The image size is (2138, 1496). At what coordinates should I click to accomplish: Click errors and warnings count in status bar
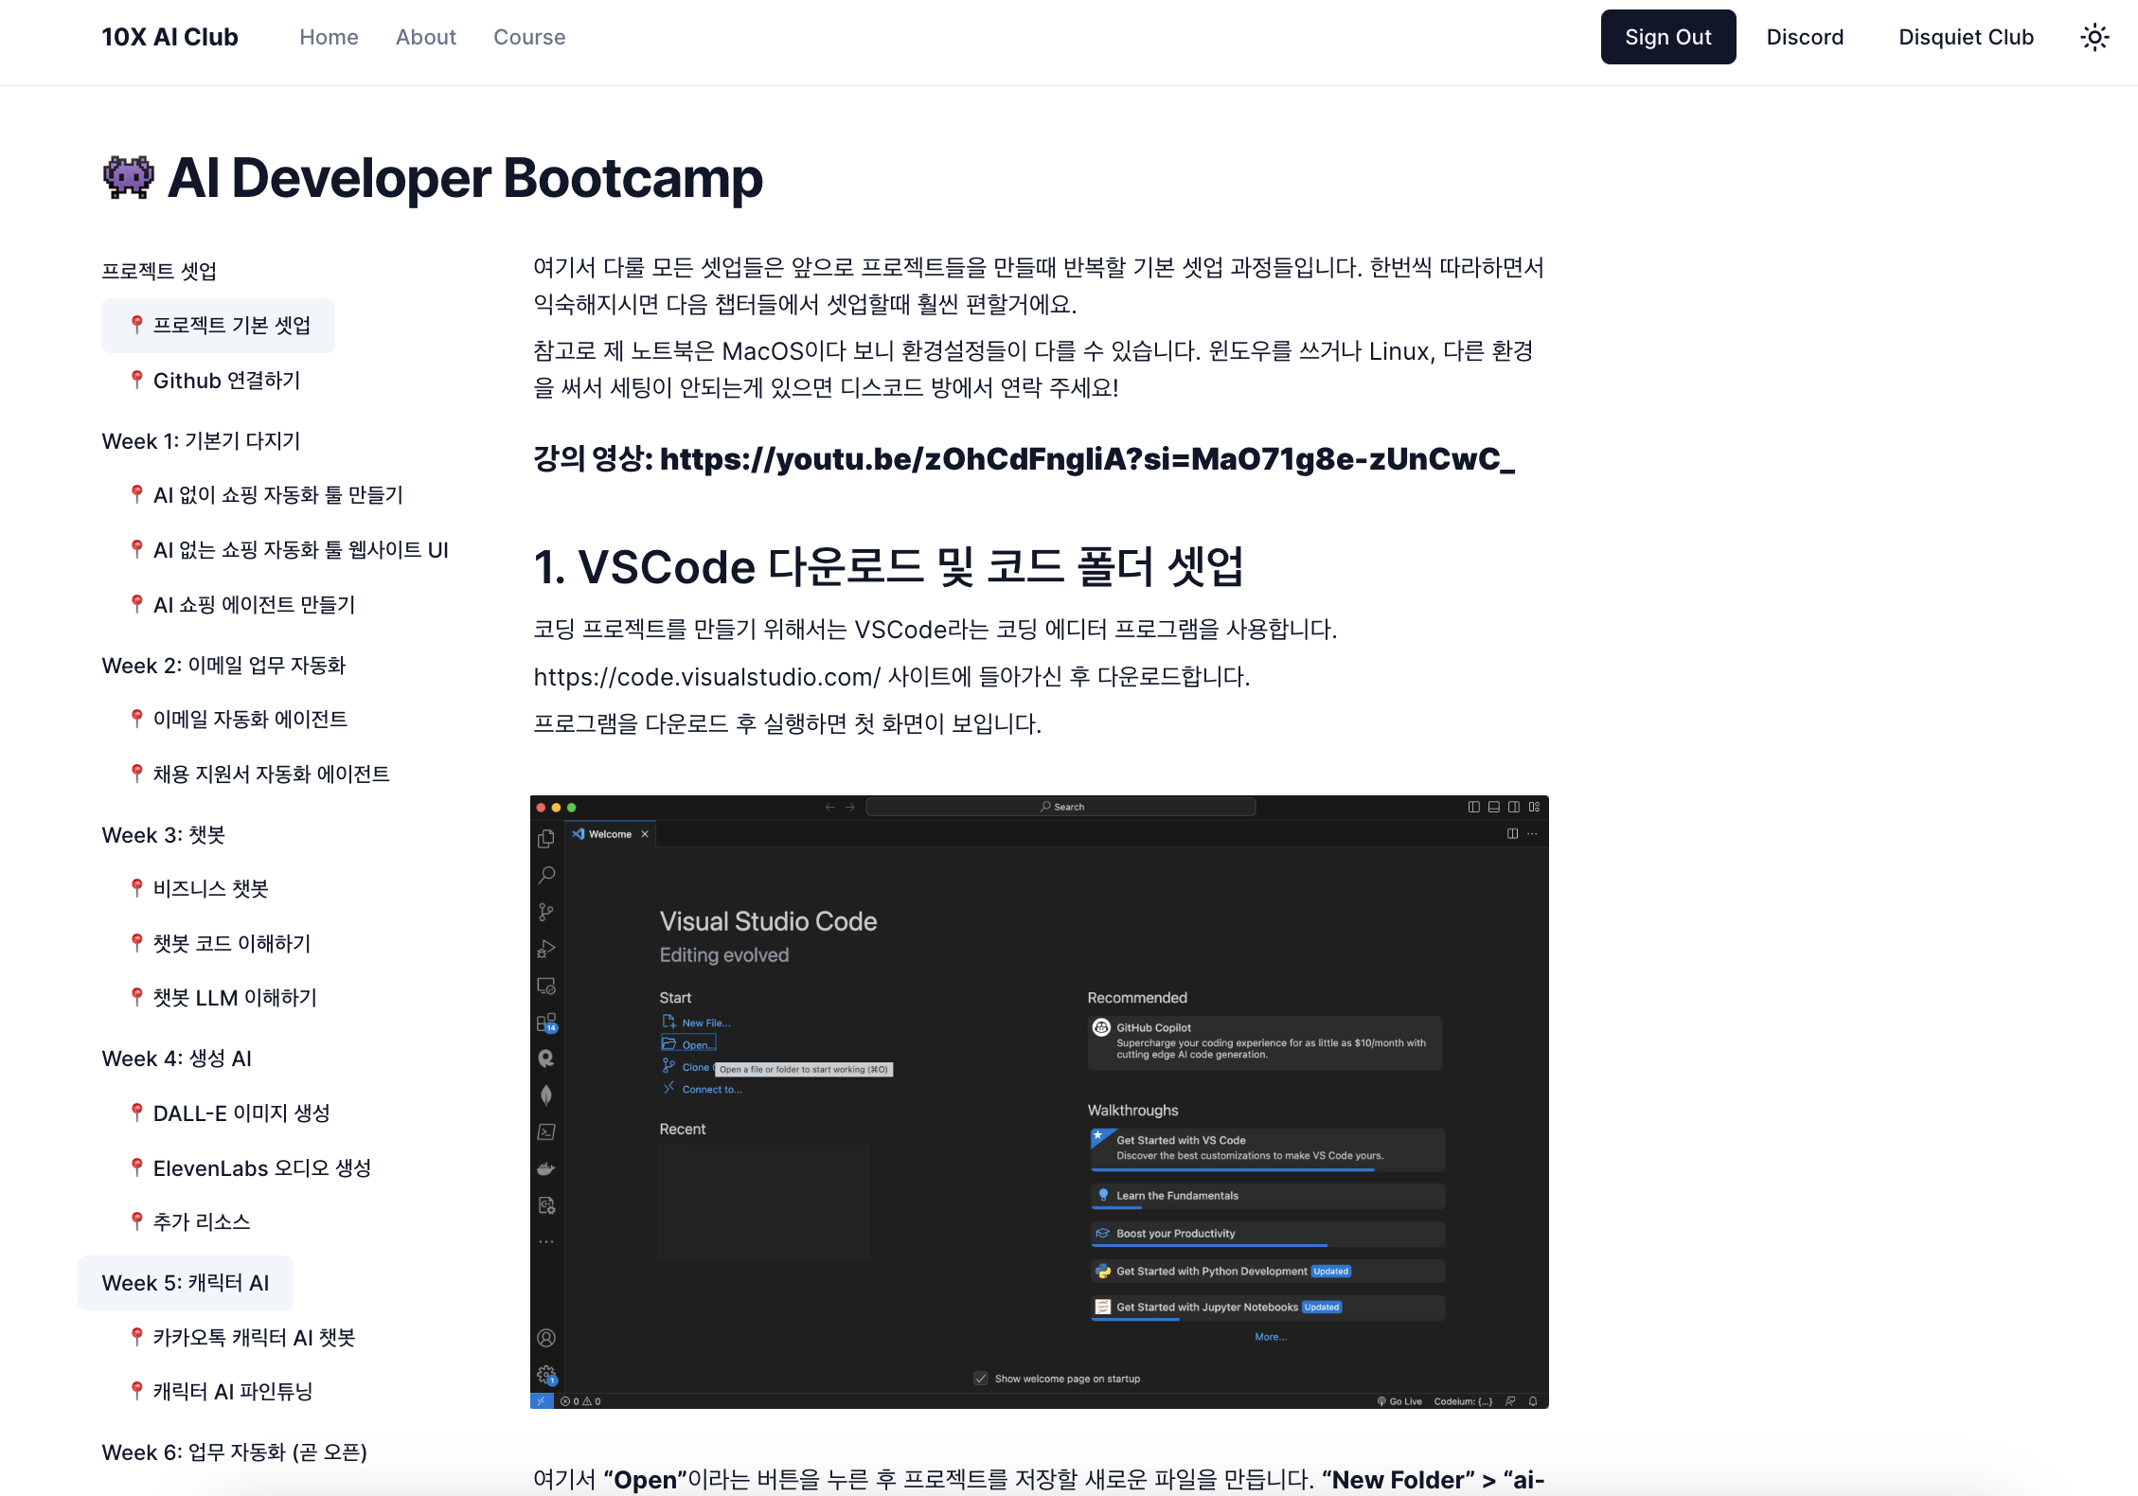pos(580,1401)
